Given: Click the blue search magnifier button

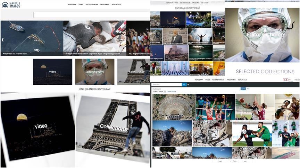Looking at the screenshot, I should pyautogui.click(x=184, y=84).
